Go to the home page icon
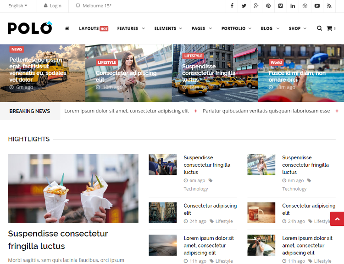Image resolution: width=344 pixels, height=264 pixels. [x=67, y=28]
